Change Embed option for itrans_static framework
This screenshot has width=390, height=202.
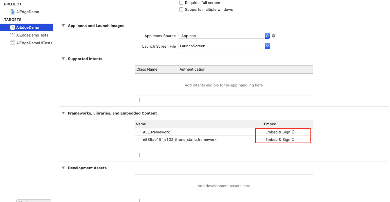(x=280, y=140)
